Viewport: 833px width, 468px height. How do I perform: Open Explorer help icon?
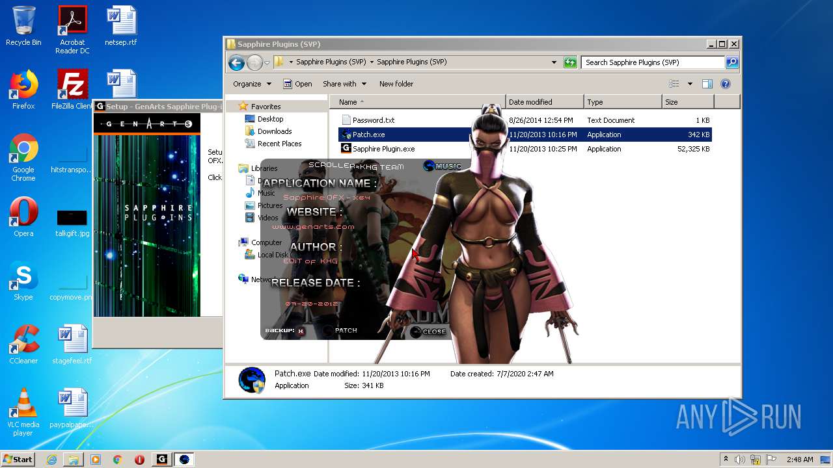point(726,84)
